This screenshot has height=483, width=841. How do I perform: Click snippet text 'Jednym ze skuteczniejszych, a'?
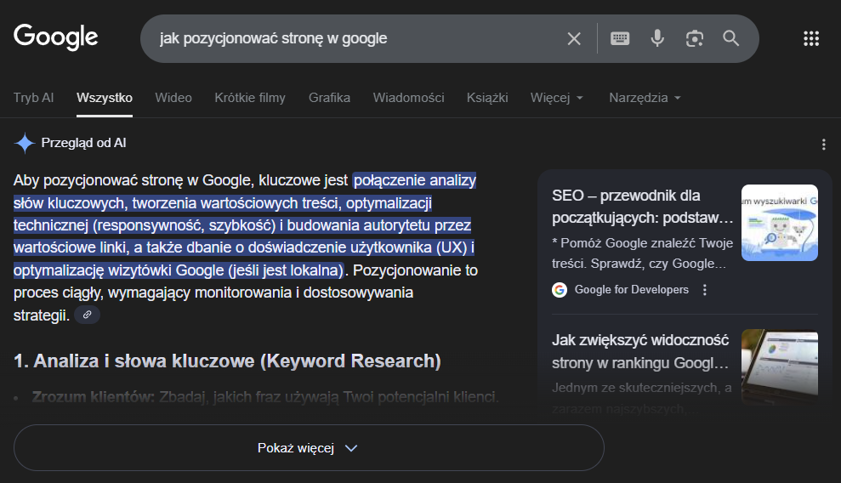pyautogui.click(x=641, y=388)
